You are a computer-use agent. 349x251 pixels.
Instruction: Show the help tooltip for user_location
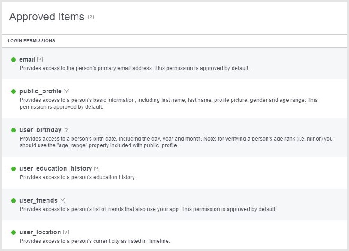tap(66, 233)
